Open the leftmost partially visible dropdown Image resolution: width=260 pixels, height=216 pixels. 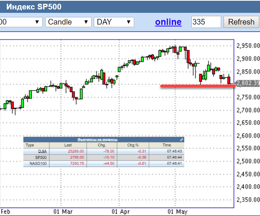tap(21, 22)
